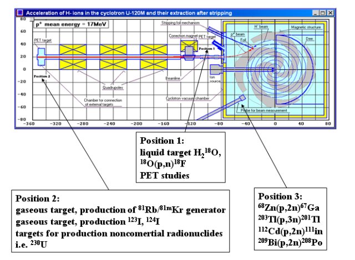Click the 'Ion source' label

pyautogui.click(x=215, y=79)
